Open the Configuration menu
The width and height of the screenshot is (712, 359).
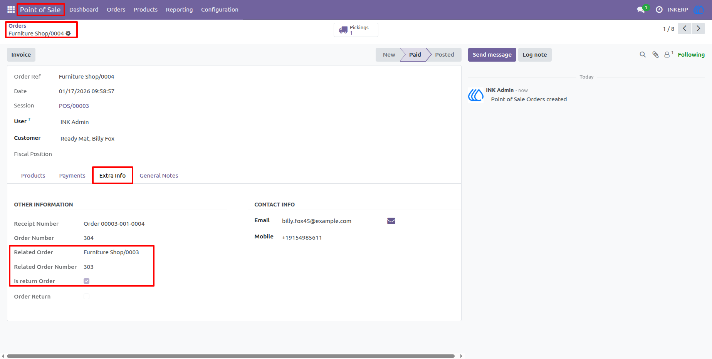point(220,10)
